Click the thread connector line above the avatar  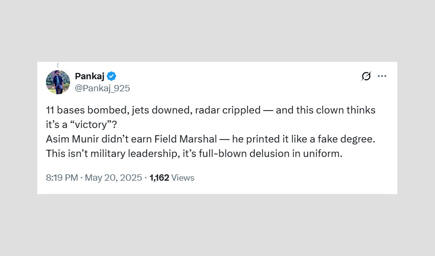pyautogui.click(x=58, y=65)
